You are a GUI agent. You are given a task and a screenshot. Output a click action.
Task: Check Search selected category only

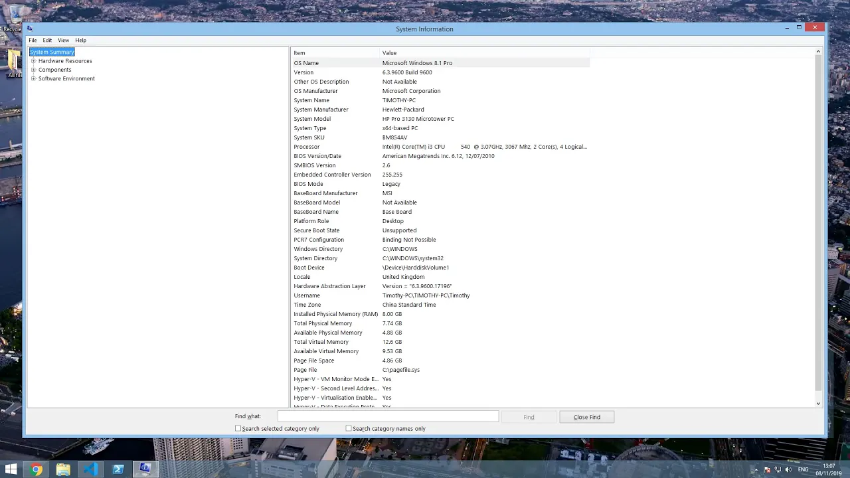pyautogui.click(x=238, y=428)
